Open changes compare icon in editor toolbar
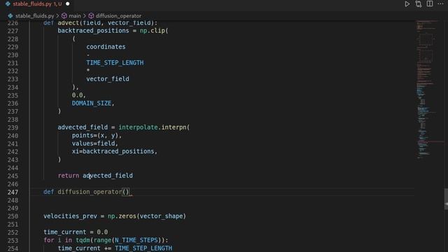 419,4
